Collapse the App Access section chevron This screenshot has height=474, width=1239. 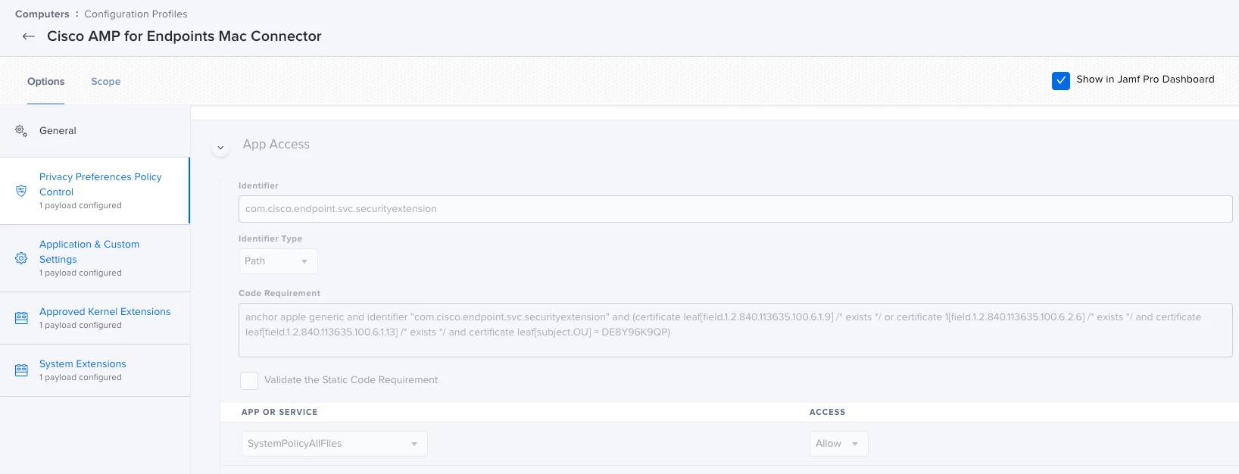[x=220, y=147]
